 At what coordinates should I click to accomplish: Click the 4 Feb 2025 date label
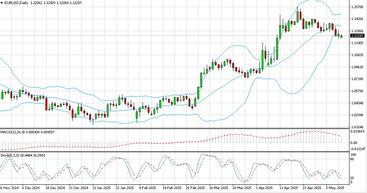[x=148, y=188]
